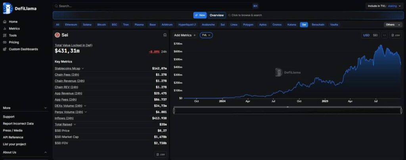
Task: Open Tools using its sidebar icon
Action: pos(5,35)
